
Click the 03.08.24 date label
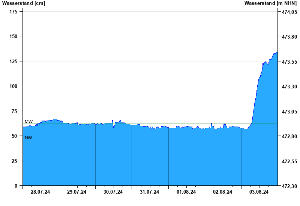tap(259, 192)
